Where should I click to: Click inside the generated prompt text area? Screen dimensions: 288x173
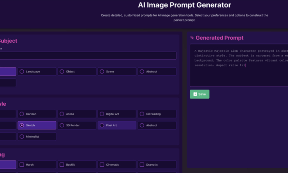point(239,65)
